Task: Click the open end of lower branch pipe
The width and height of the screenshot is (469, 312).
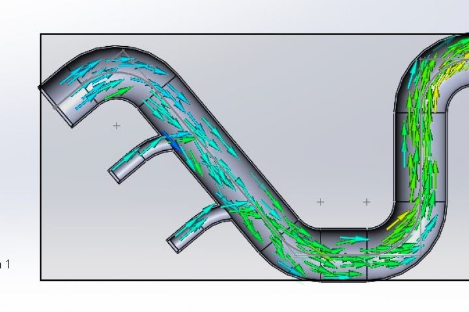Action: (173, 246)
